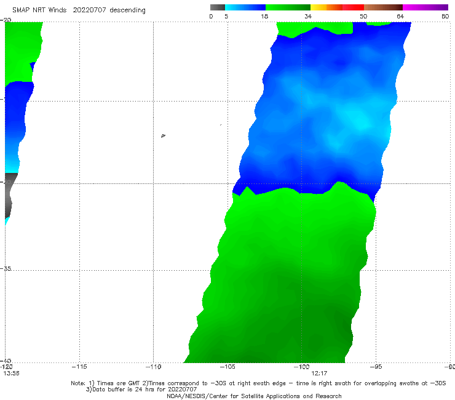Click the longitude label '-105'

[x=228, y=367]
